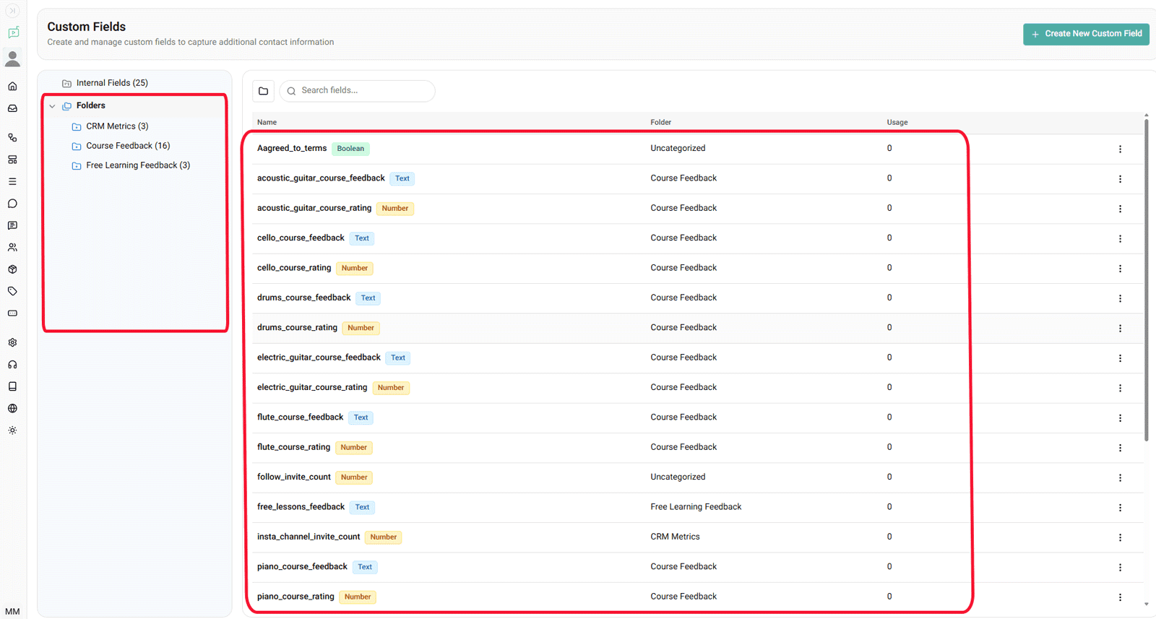Open the globe language icon
The image size is (1156, 619).
tap(12, 408)
